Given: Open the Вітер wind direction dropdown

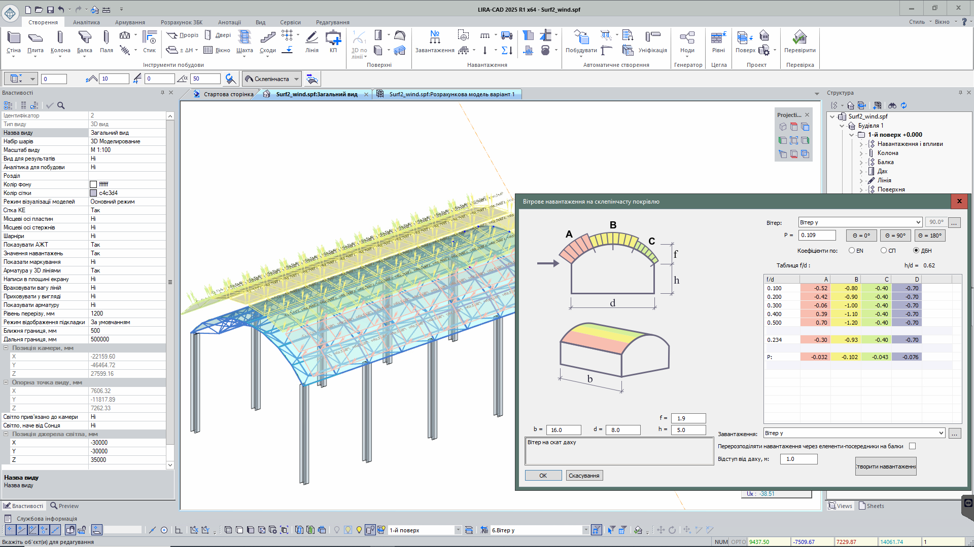Looking at the screenshot, I should [918, 222].
